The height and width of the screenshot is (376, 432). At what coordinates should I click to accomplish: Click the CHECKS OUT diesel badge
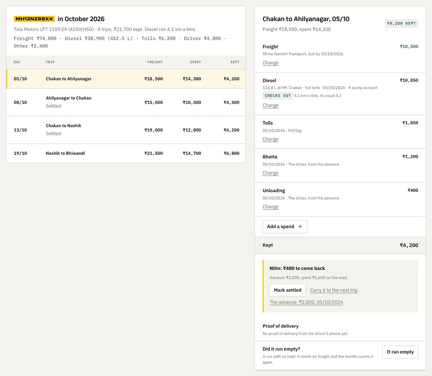pos(277,96)
